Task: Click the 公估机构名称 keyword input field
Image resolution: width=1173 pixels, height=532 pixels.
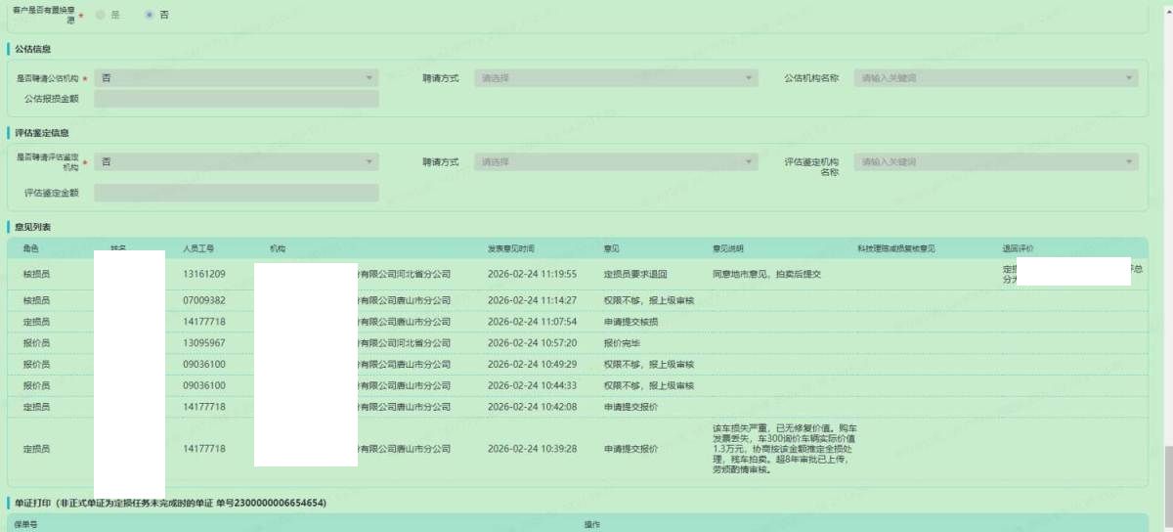Action: tap(995, 78)
